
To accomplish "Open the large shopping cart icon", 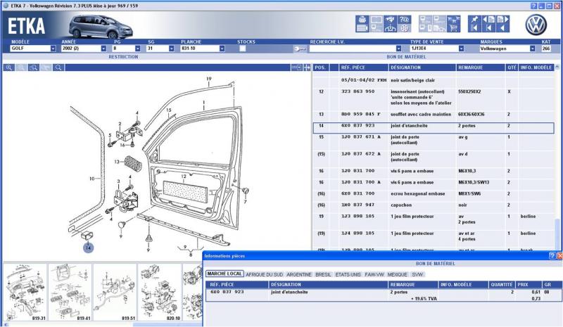I will 453,28.
